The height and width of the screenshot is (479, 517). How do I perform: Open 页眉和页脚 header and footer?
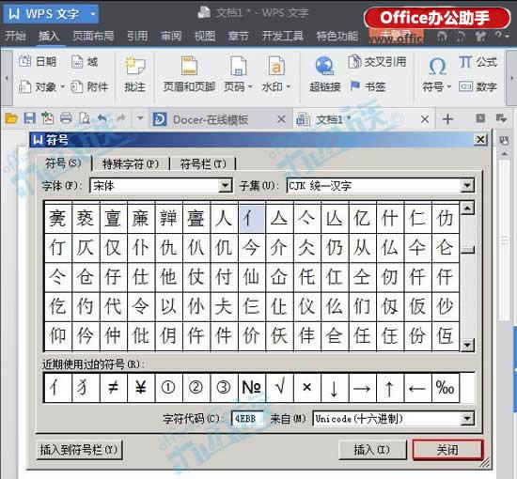click(x=189, y=74)
